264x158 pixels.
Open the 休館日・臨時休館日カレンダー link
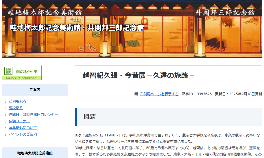tap(33, 115)
